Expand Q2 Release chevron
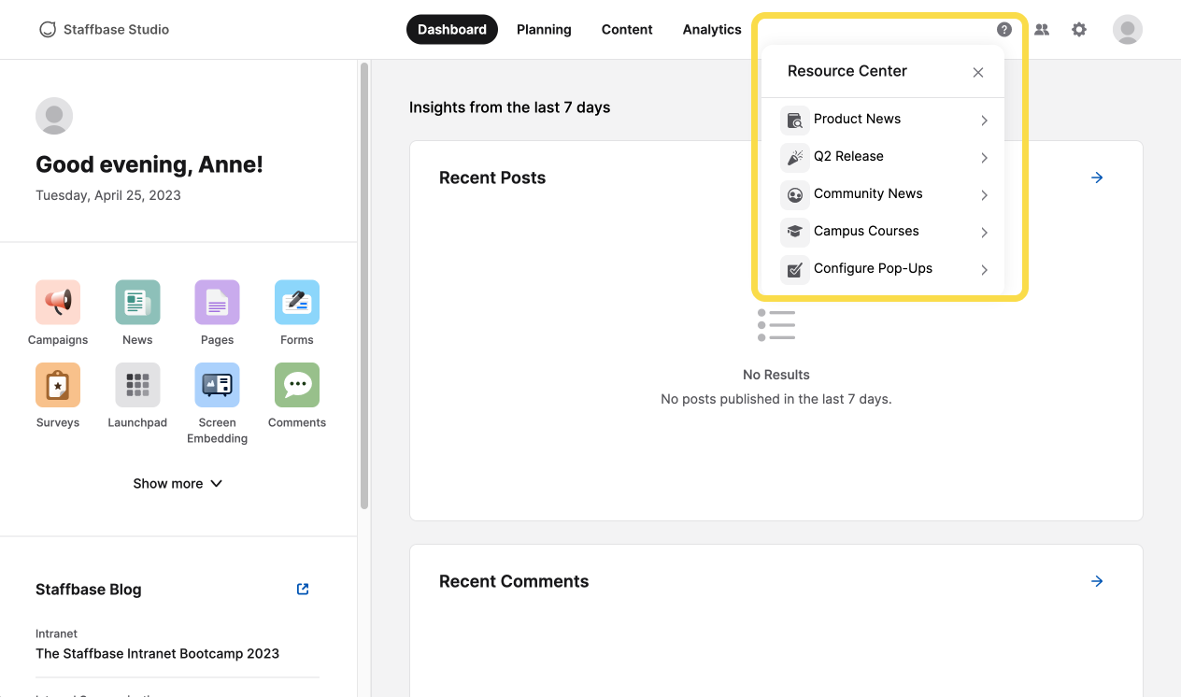 984,158
